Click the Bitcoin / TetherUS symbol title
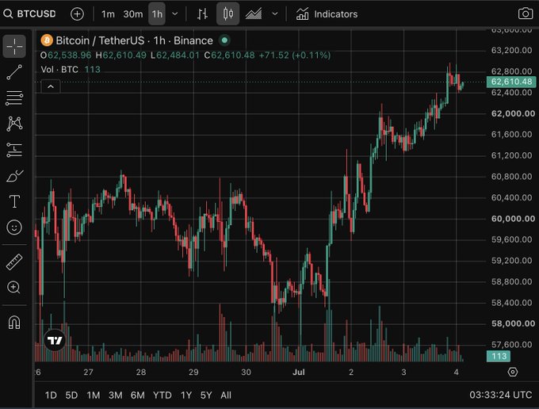Viewport: 539px width, 409px height. point(134,40)
